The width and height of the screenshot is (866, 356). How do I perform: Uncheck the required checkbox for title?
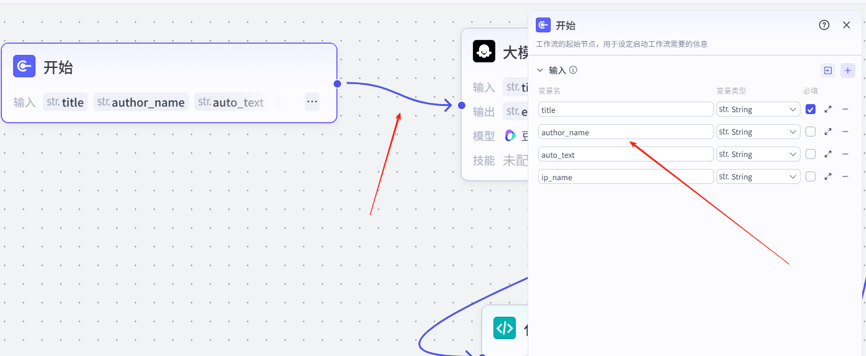coord(811,109)
